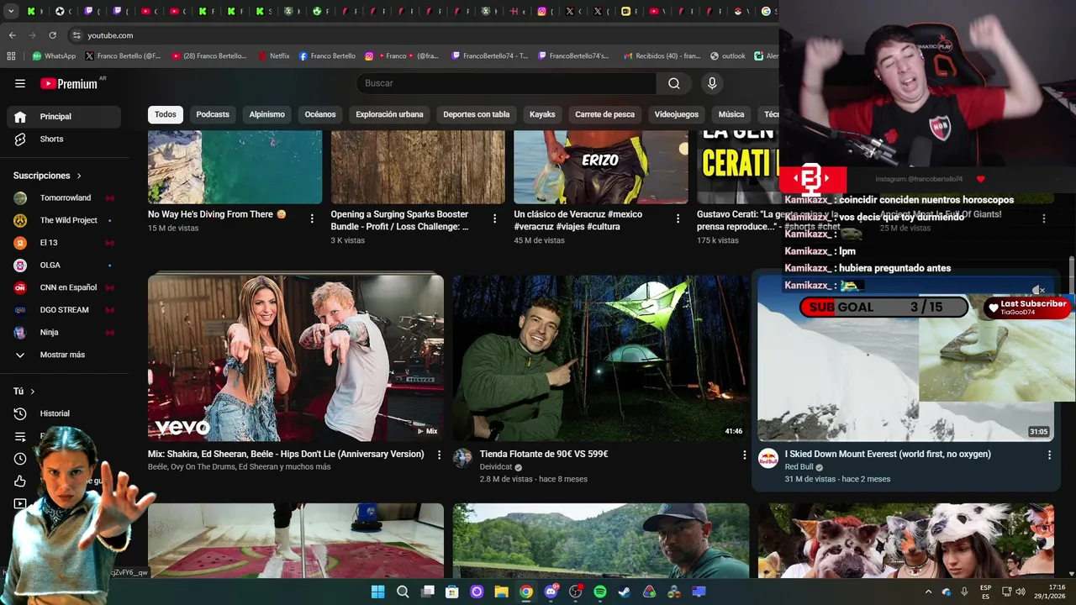Open the CNN en Español subscription
The width and height of the screenshot is (1076, 605).
(64, 287)
